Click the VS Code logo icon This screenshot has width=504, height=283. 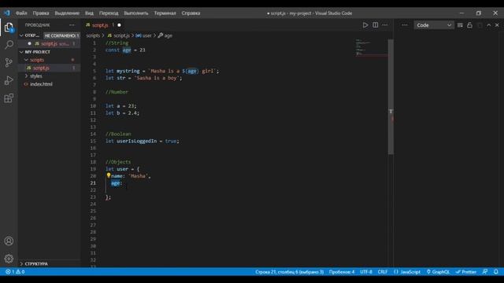pyautogui.click(x=7, y=13)
